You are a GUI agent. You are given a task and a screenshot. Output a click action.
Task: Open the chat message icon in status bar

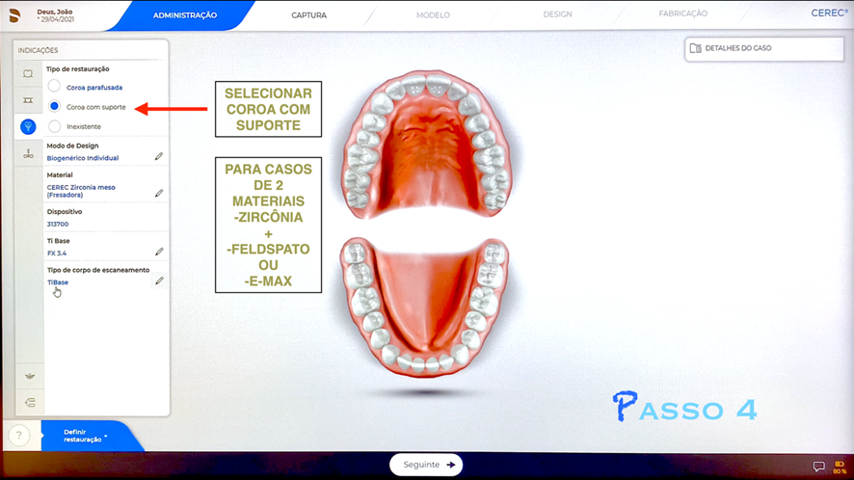click(818, 467)
